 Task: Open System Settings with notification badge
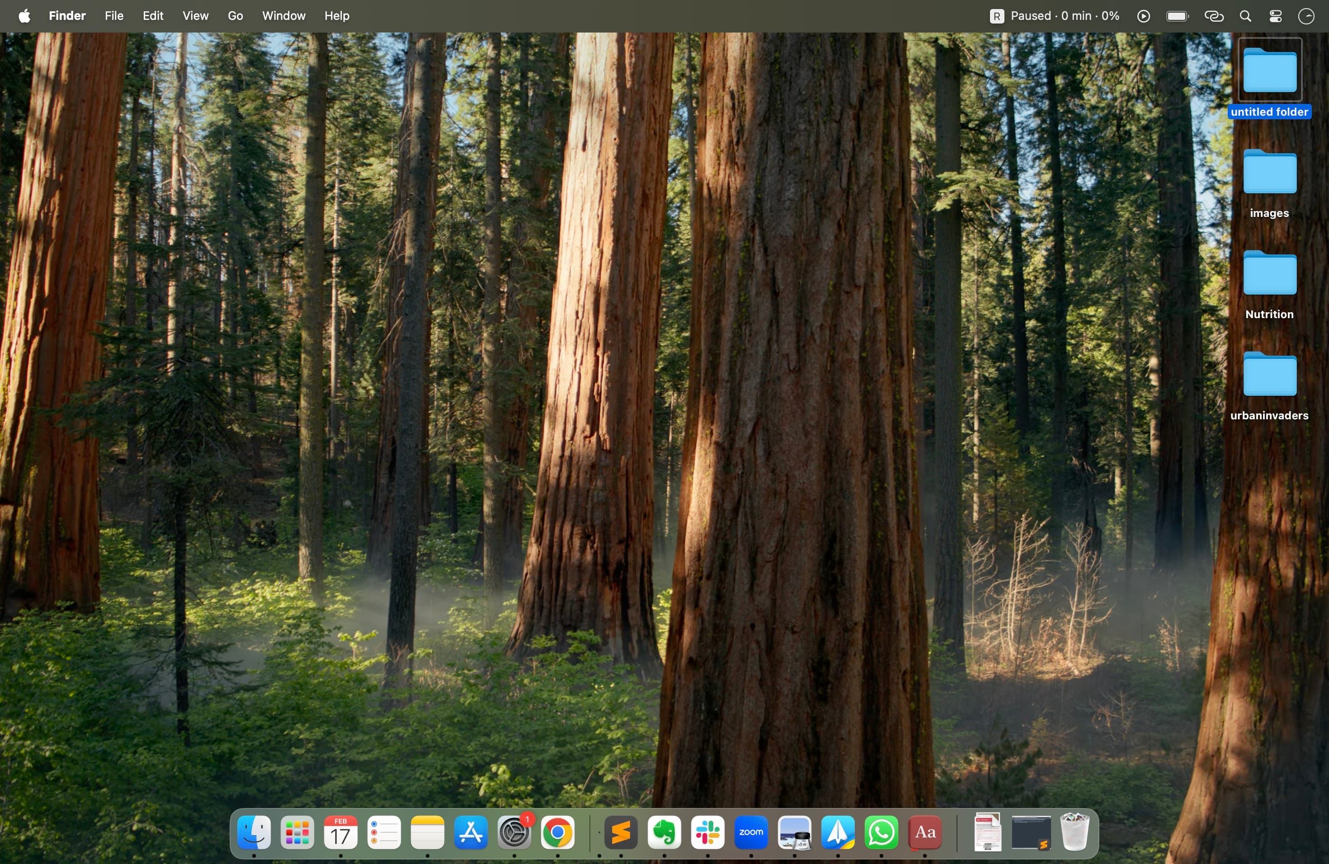click(515, 833)
